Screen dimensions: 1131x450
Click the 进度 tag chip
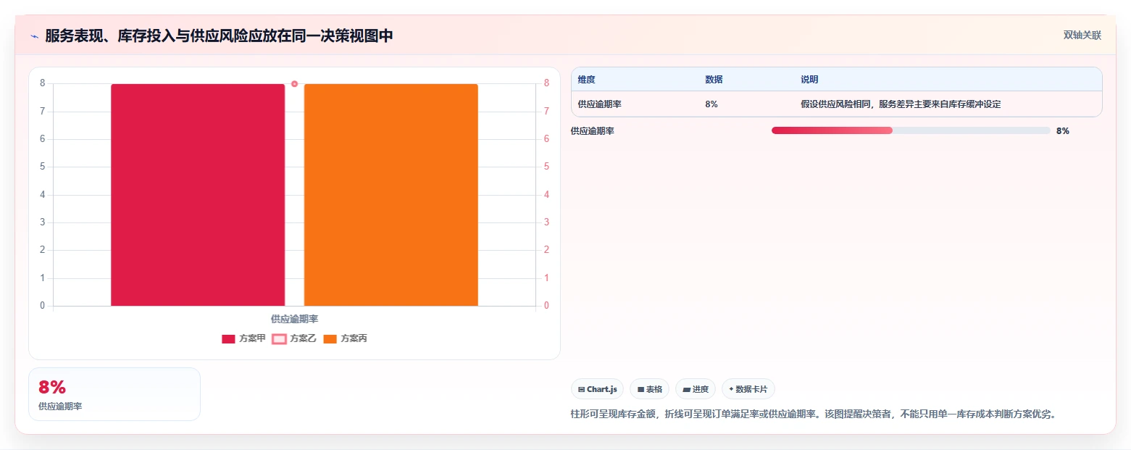click(696, 389)
